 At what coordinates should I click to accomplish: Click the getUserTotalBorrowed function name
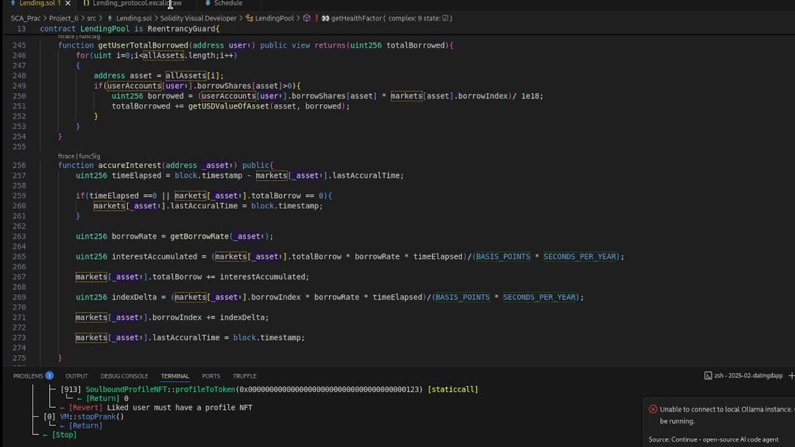[x=143, y=45]
